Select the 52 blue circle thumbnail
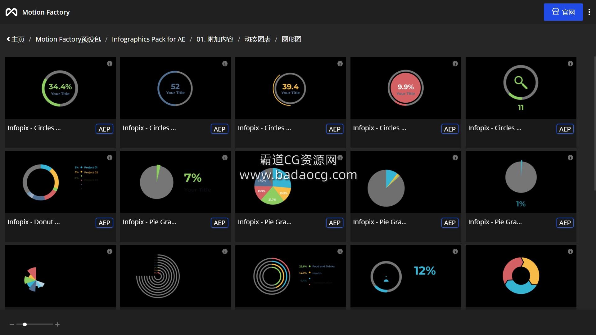596x335 pixels. click(175, 88)
